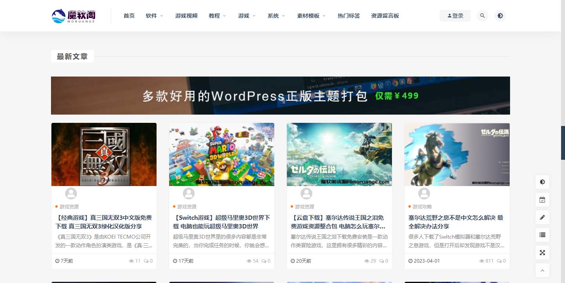The width and height of the screenshot is (565, 283).
Task: Click clock icon beside 17天前
Action: [175, 261]
